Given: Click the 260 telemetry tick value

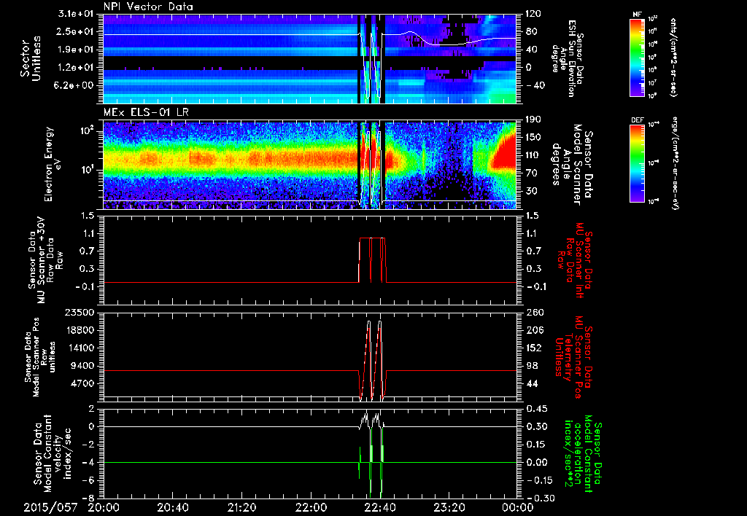Looking at the screenshot, I should tap(533, 313).
